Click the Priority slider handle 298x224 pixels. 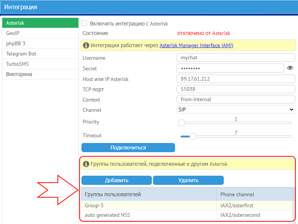182,123
